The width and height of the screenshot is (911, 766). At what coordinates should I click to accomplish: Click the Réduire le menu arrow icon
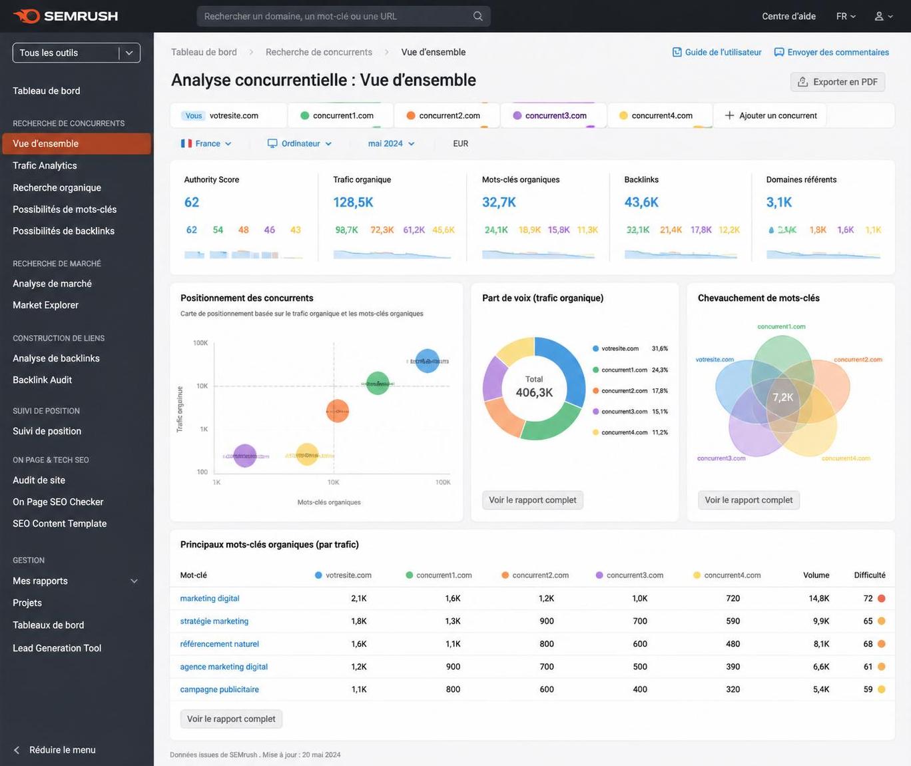pyautogui.click(x=17, y=750)
